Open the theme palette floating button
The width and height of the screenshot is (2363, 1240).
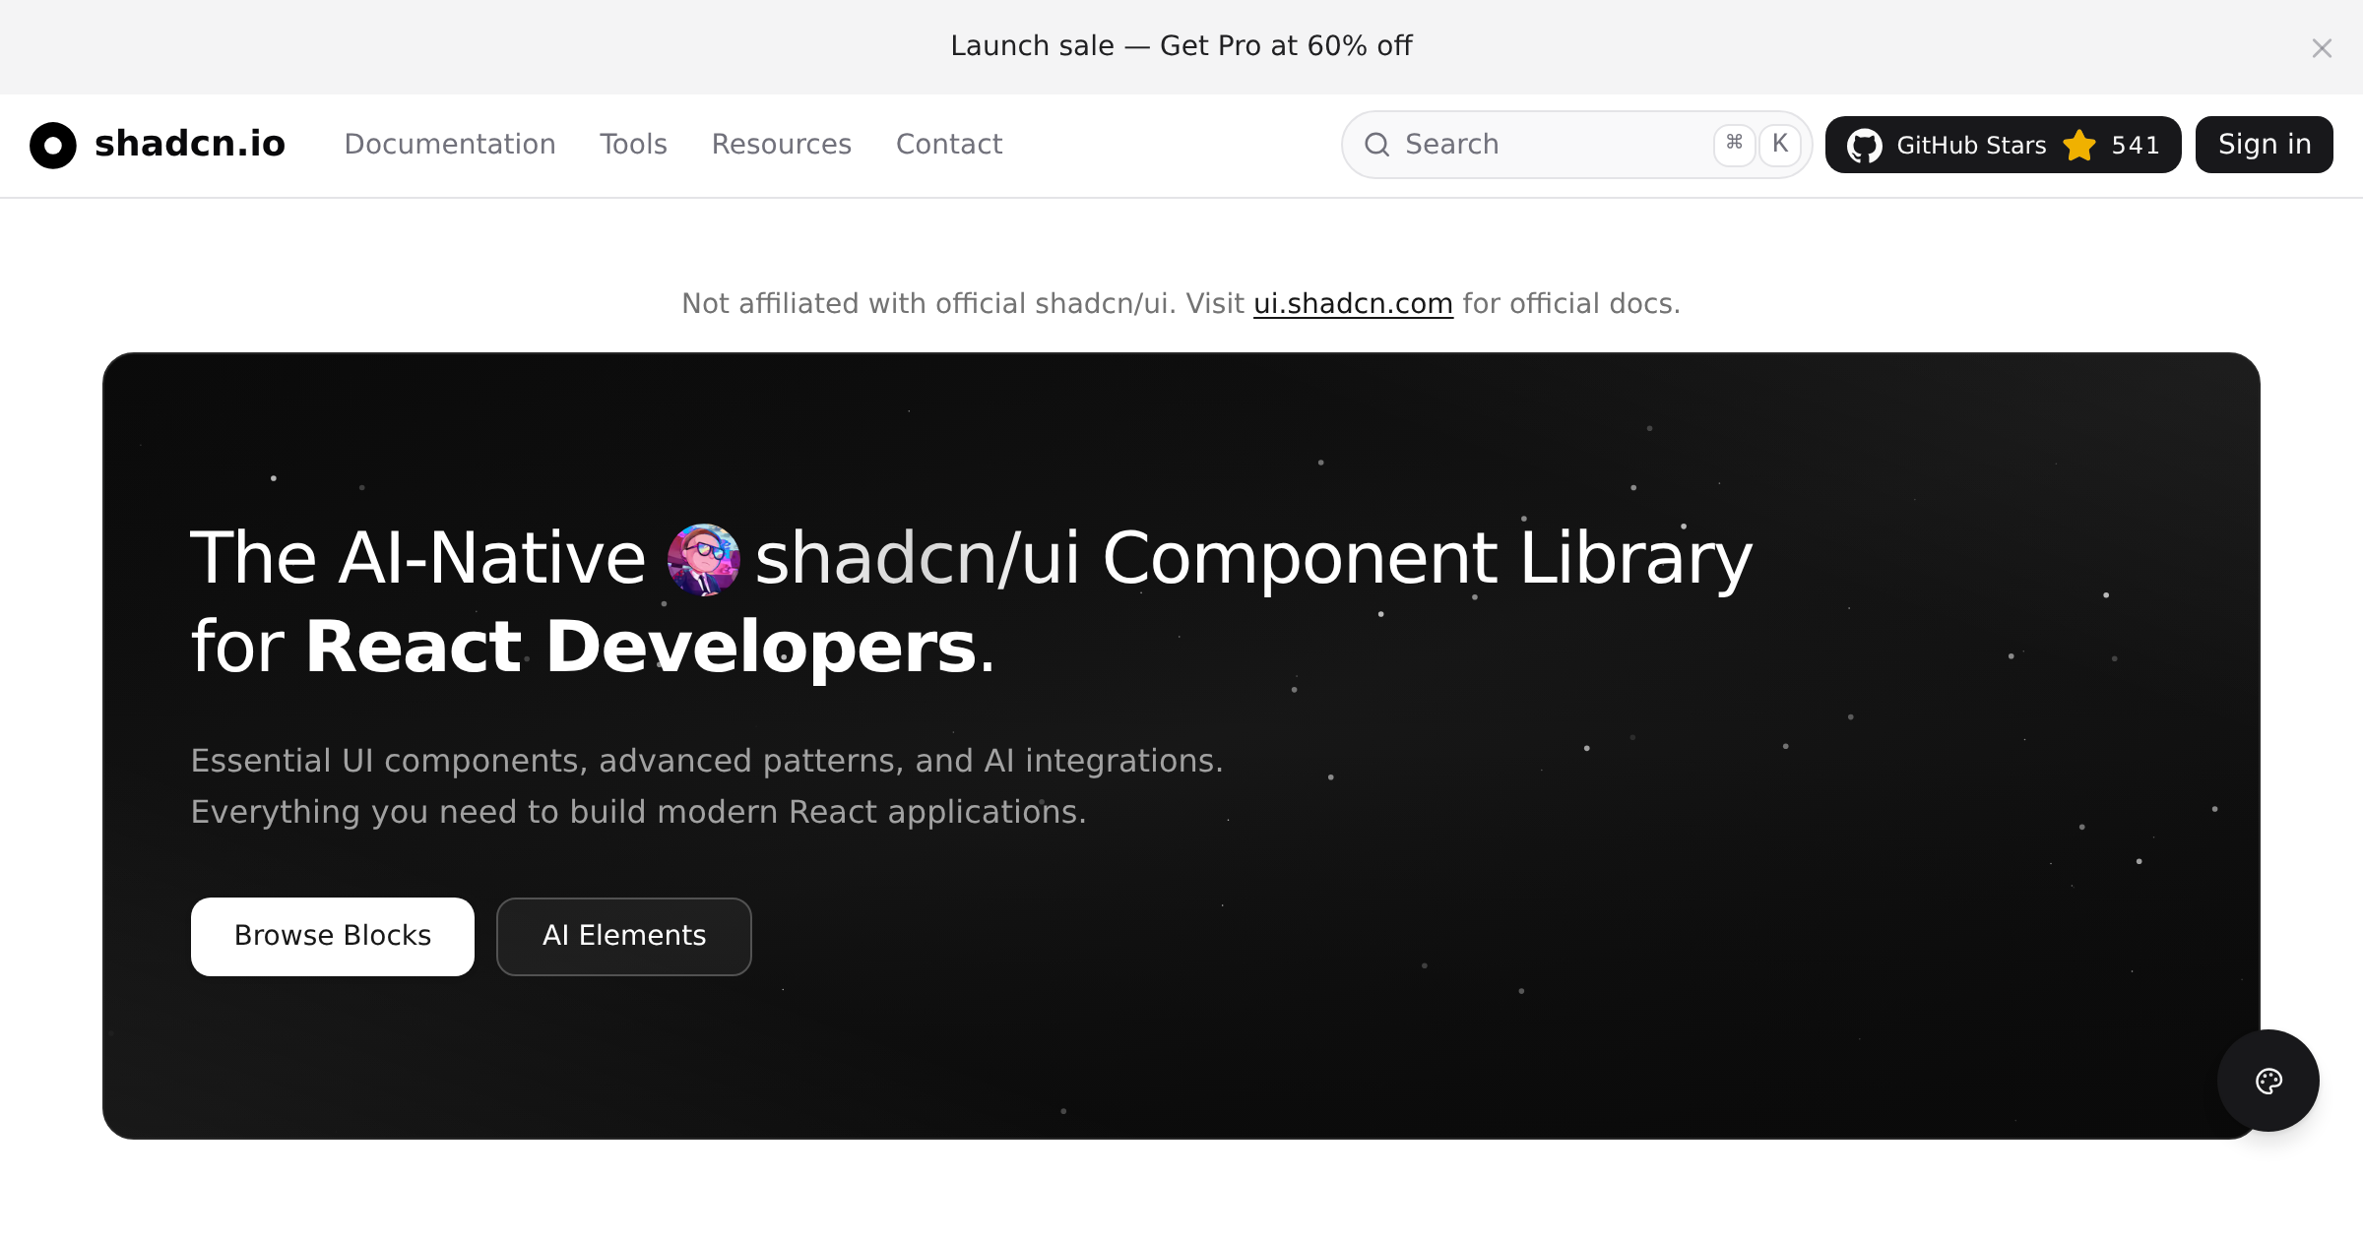[2267, 1081]
